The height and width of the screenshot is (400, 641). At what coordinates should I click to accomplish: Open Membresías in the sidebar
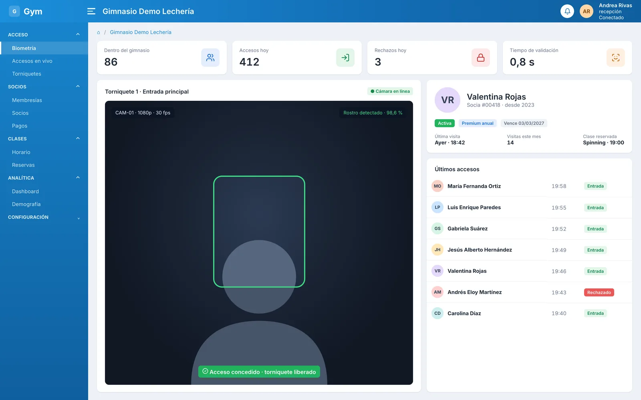point(44,100)
